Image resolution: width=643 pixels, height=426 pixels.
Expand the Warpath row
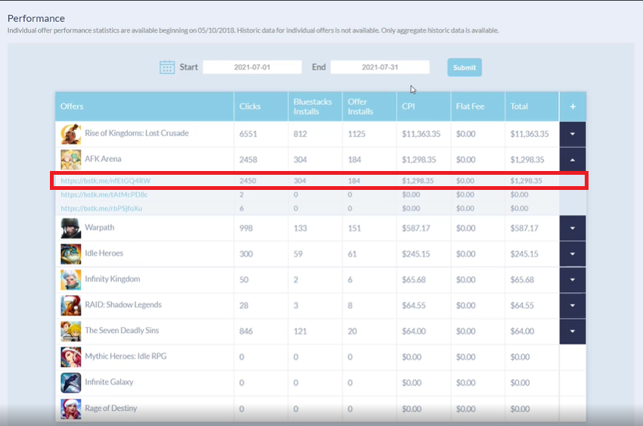click(x=573, y=228)
